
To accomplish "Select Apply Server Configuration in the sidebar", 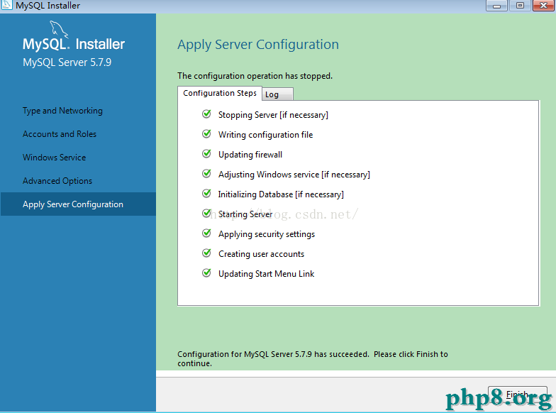I will [x=78, y=204].
